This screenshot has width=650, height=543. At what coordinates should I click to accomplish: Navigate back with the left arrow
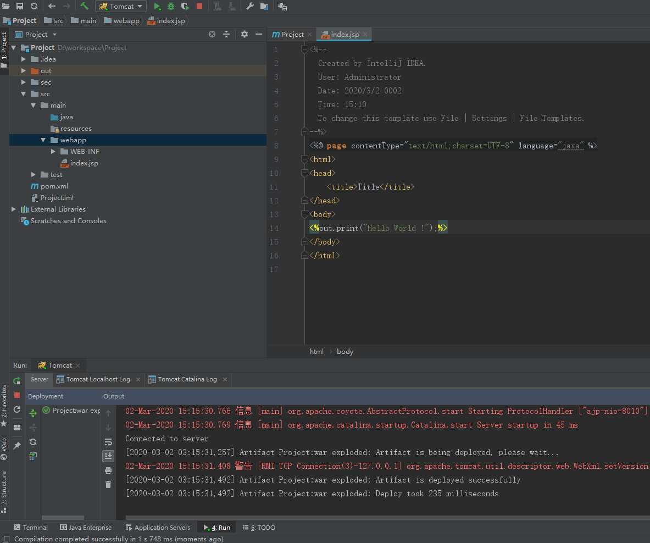[x=52, y=6]
